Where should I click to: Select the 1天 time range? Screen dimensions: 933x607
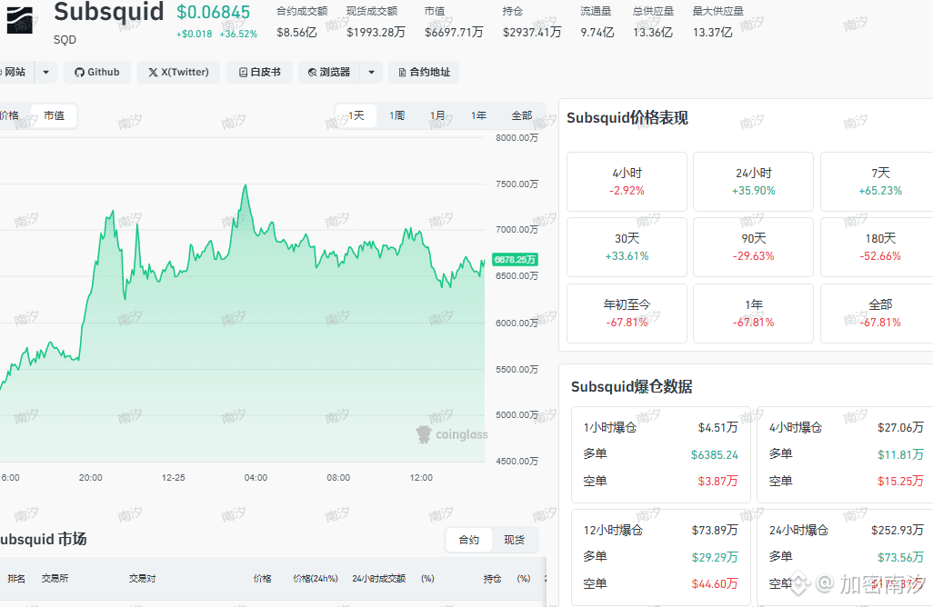coord(356,115)
